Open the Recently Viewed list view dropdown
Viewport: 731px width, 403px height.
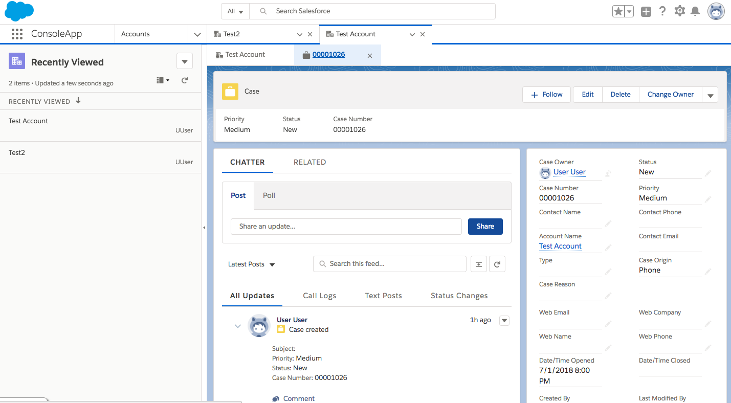tap(185, 61)
